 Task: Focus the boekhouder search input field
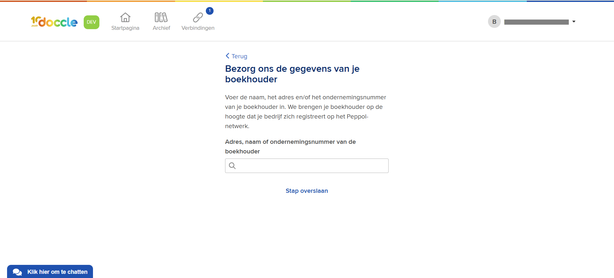(x=311, y=166)
